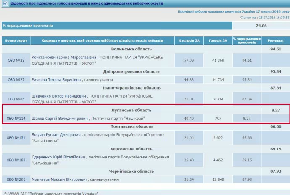This screenshot has width=290, height=195.
Task: Click the Херсонська область region heading
Action: [131, 149]
